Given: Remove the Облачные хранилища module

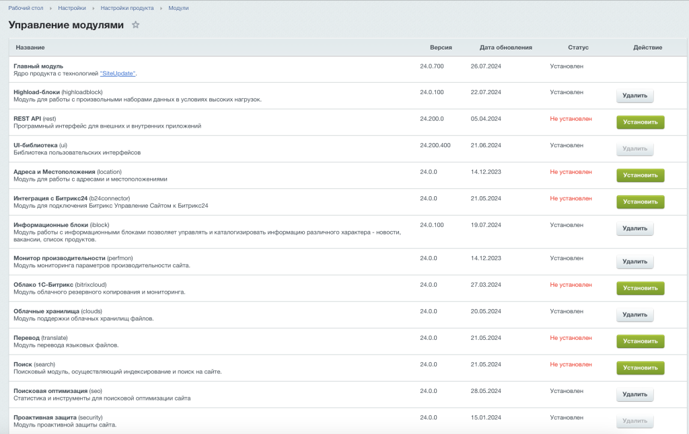Looking at the screenshot, I should click(635, 314).
